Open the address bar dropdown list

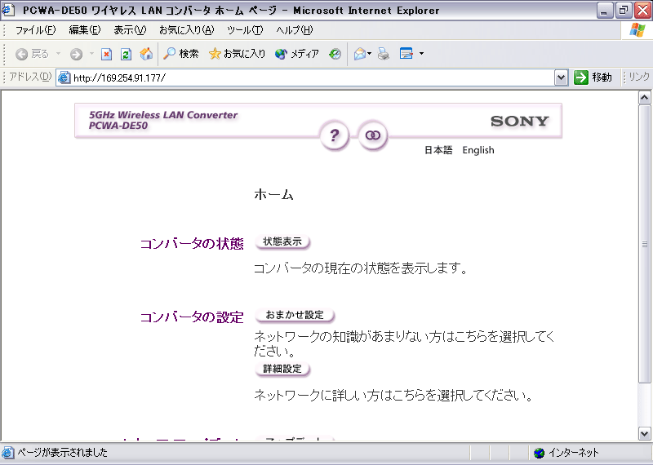coord(561,77)
